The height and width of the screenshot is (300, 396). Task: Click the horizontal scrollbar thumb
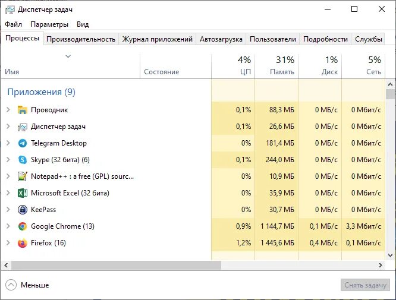click(x=116, y=265)
